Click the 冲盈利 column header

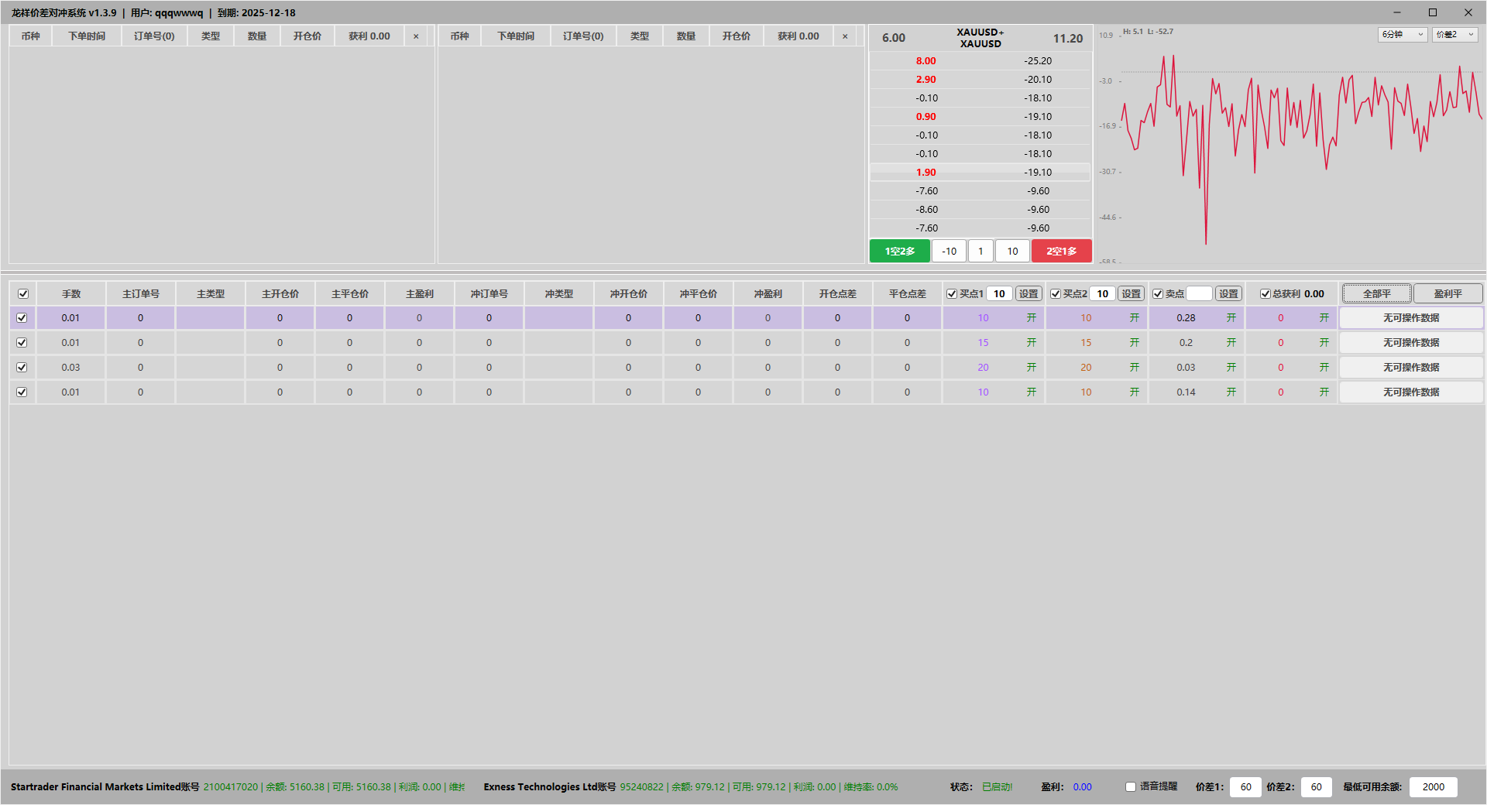[768, 294]
